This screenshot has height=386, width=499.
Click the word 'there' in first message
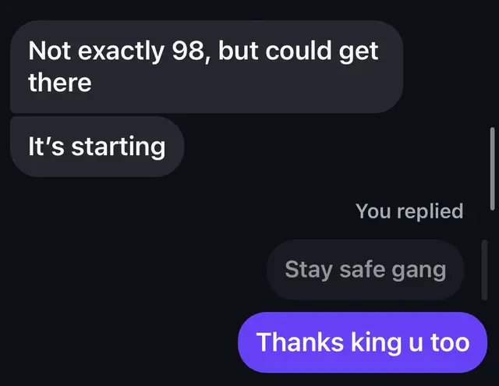(60, 83)
